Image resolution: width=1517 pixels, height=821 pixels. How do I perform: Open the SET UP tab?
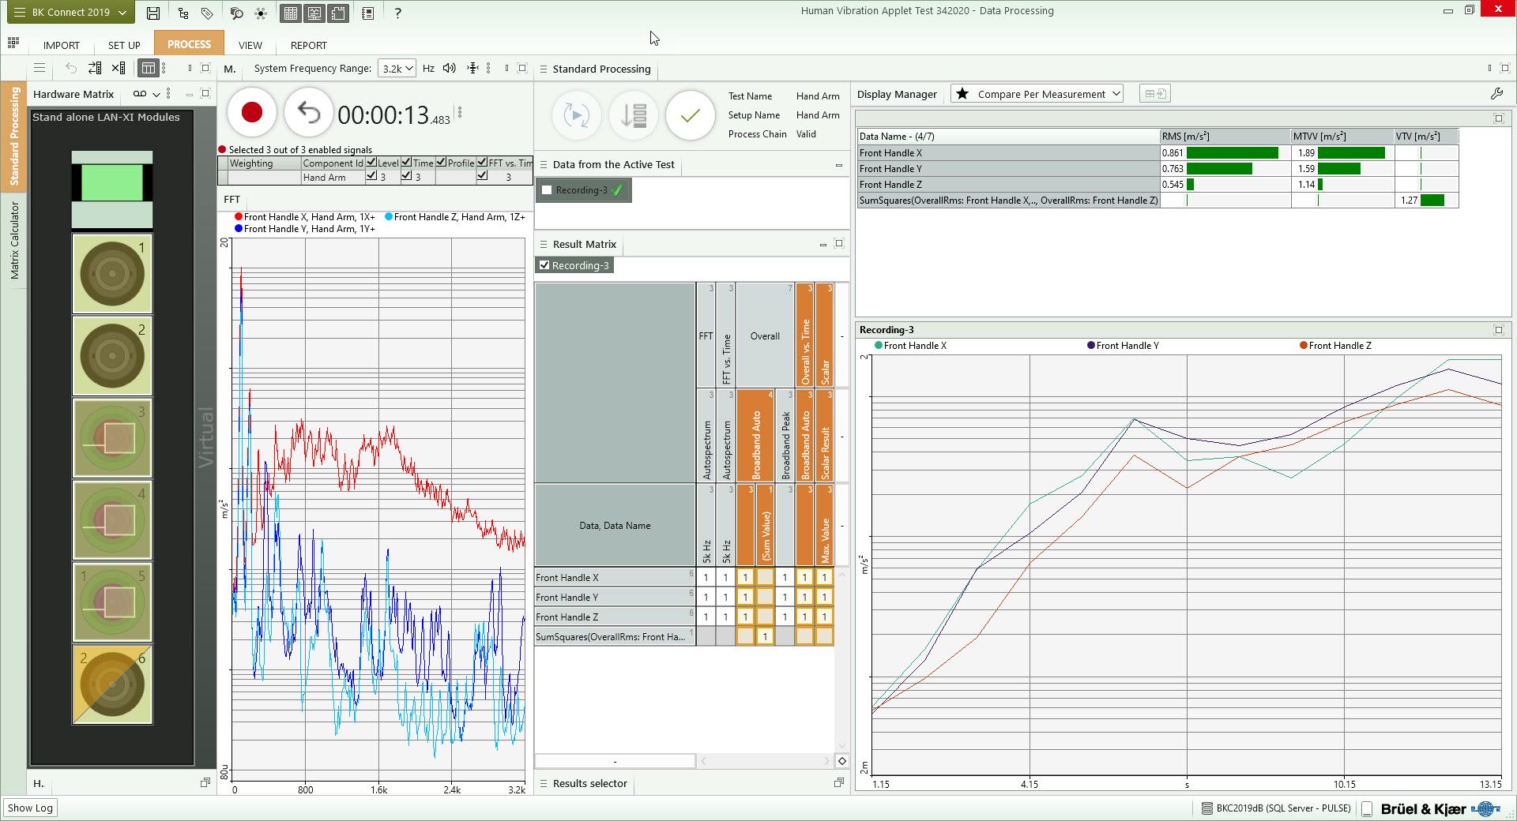pyautogui.click(x=124, y=45)
